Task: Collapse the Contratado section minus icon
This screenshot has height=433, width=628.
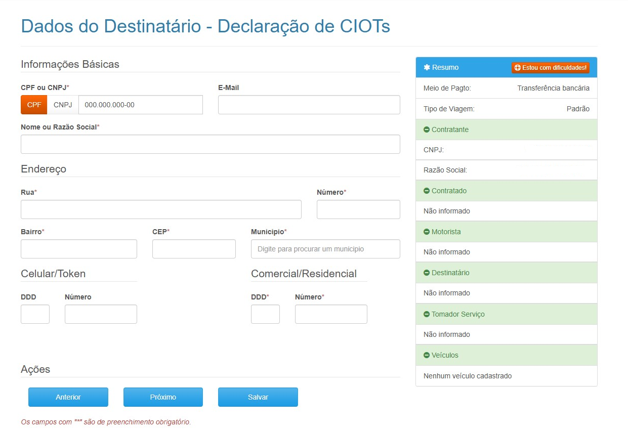Action: tap(427, 191)
